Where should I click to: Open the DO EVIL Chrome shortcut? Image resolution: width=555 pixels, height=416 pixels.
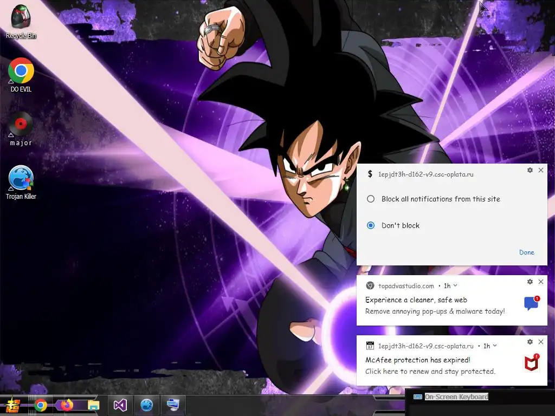(21, 75)
